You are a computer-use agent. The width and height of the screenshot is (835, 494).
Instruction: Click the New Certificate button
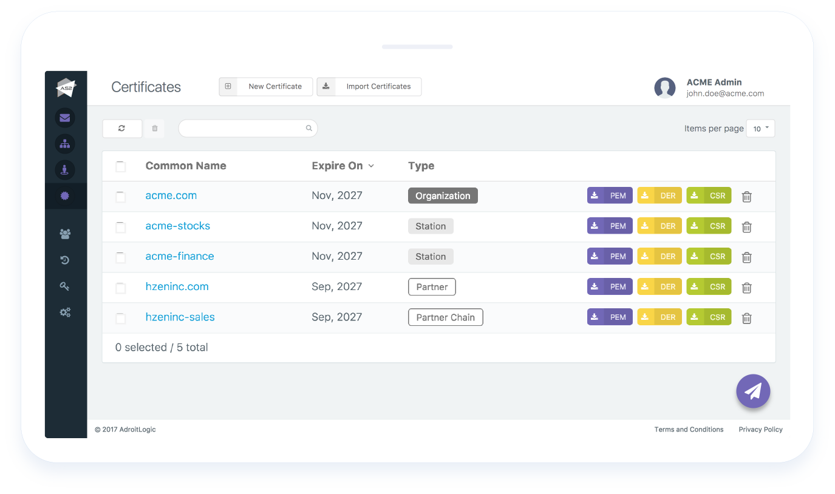click(266, 87)
